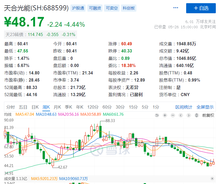Switch to 60分 chart tab
The image size is (219, 184).
click(x=107, y=107)
